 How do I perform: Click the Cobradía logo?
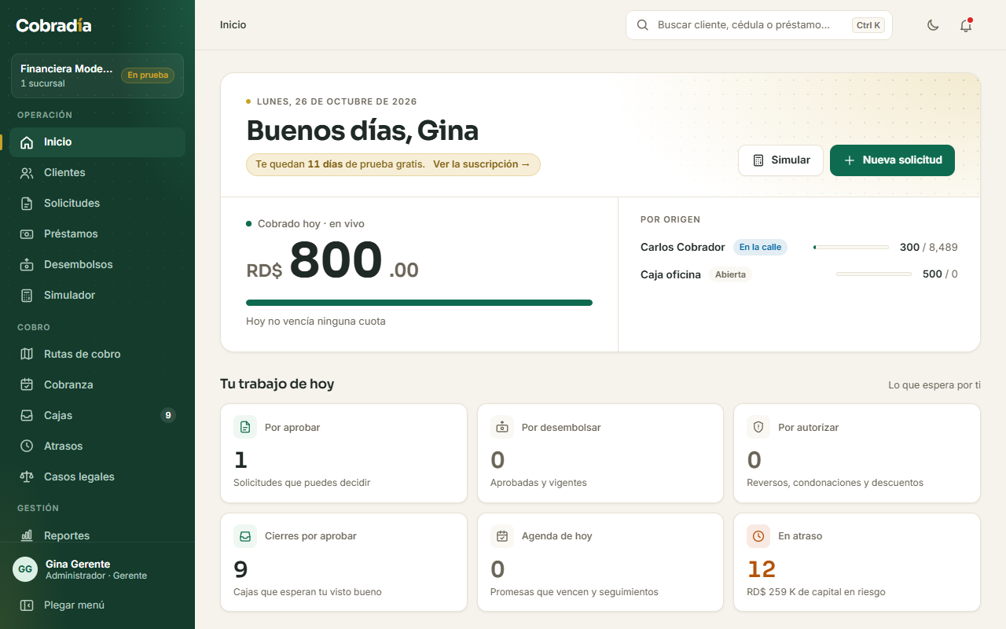(53, 25)
